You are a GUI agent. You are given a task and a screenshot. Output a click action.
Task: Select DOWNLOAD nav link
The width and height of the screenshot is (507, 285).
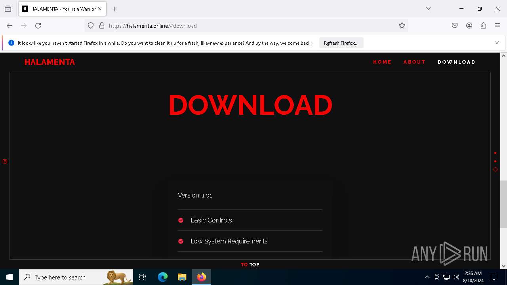click(456, 62)
